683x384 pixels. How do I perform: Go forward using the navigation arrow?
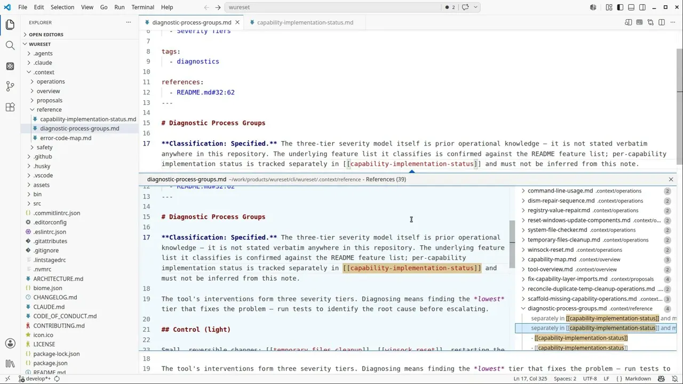click(218, 7)
